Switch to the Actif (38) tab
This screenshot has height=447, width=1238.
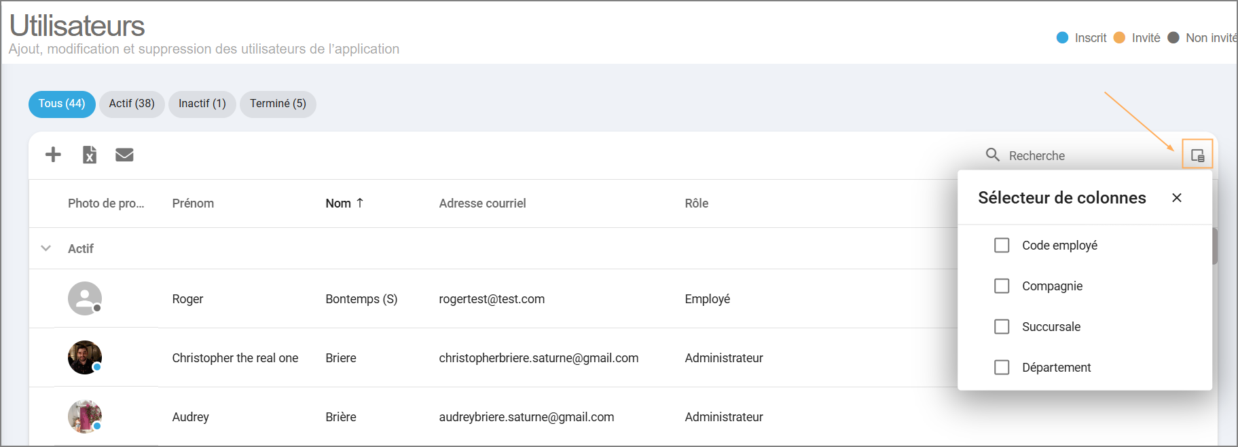pos(132,104)
